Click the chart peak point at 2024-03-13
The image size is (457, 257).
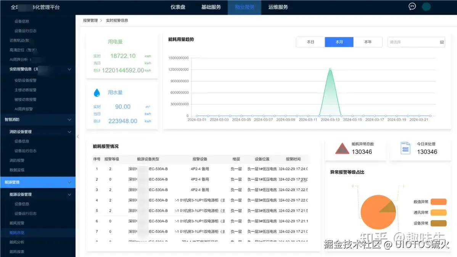(x=330, y=69)
